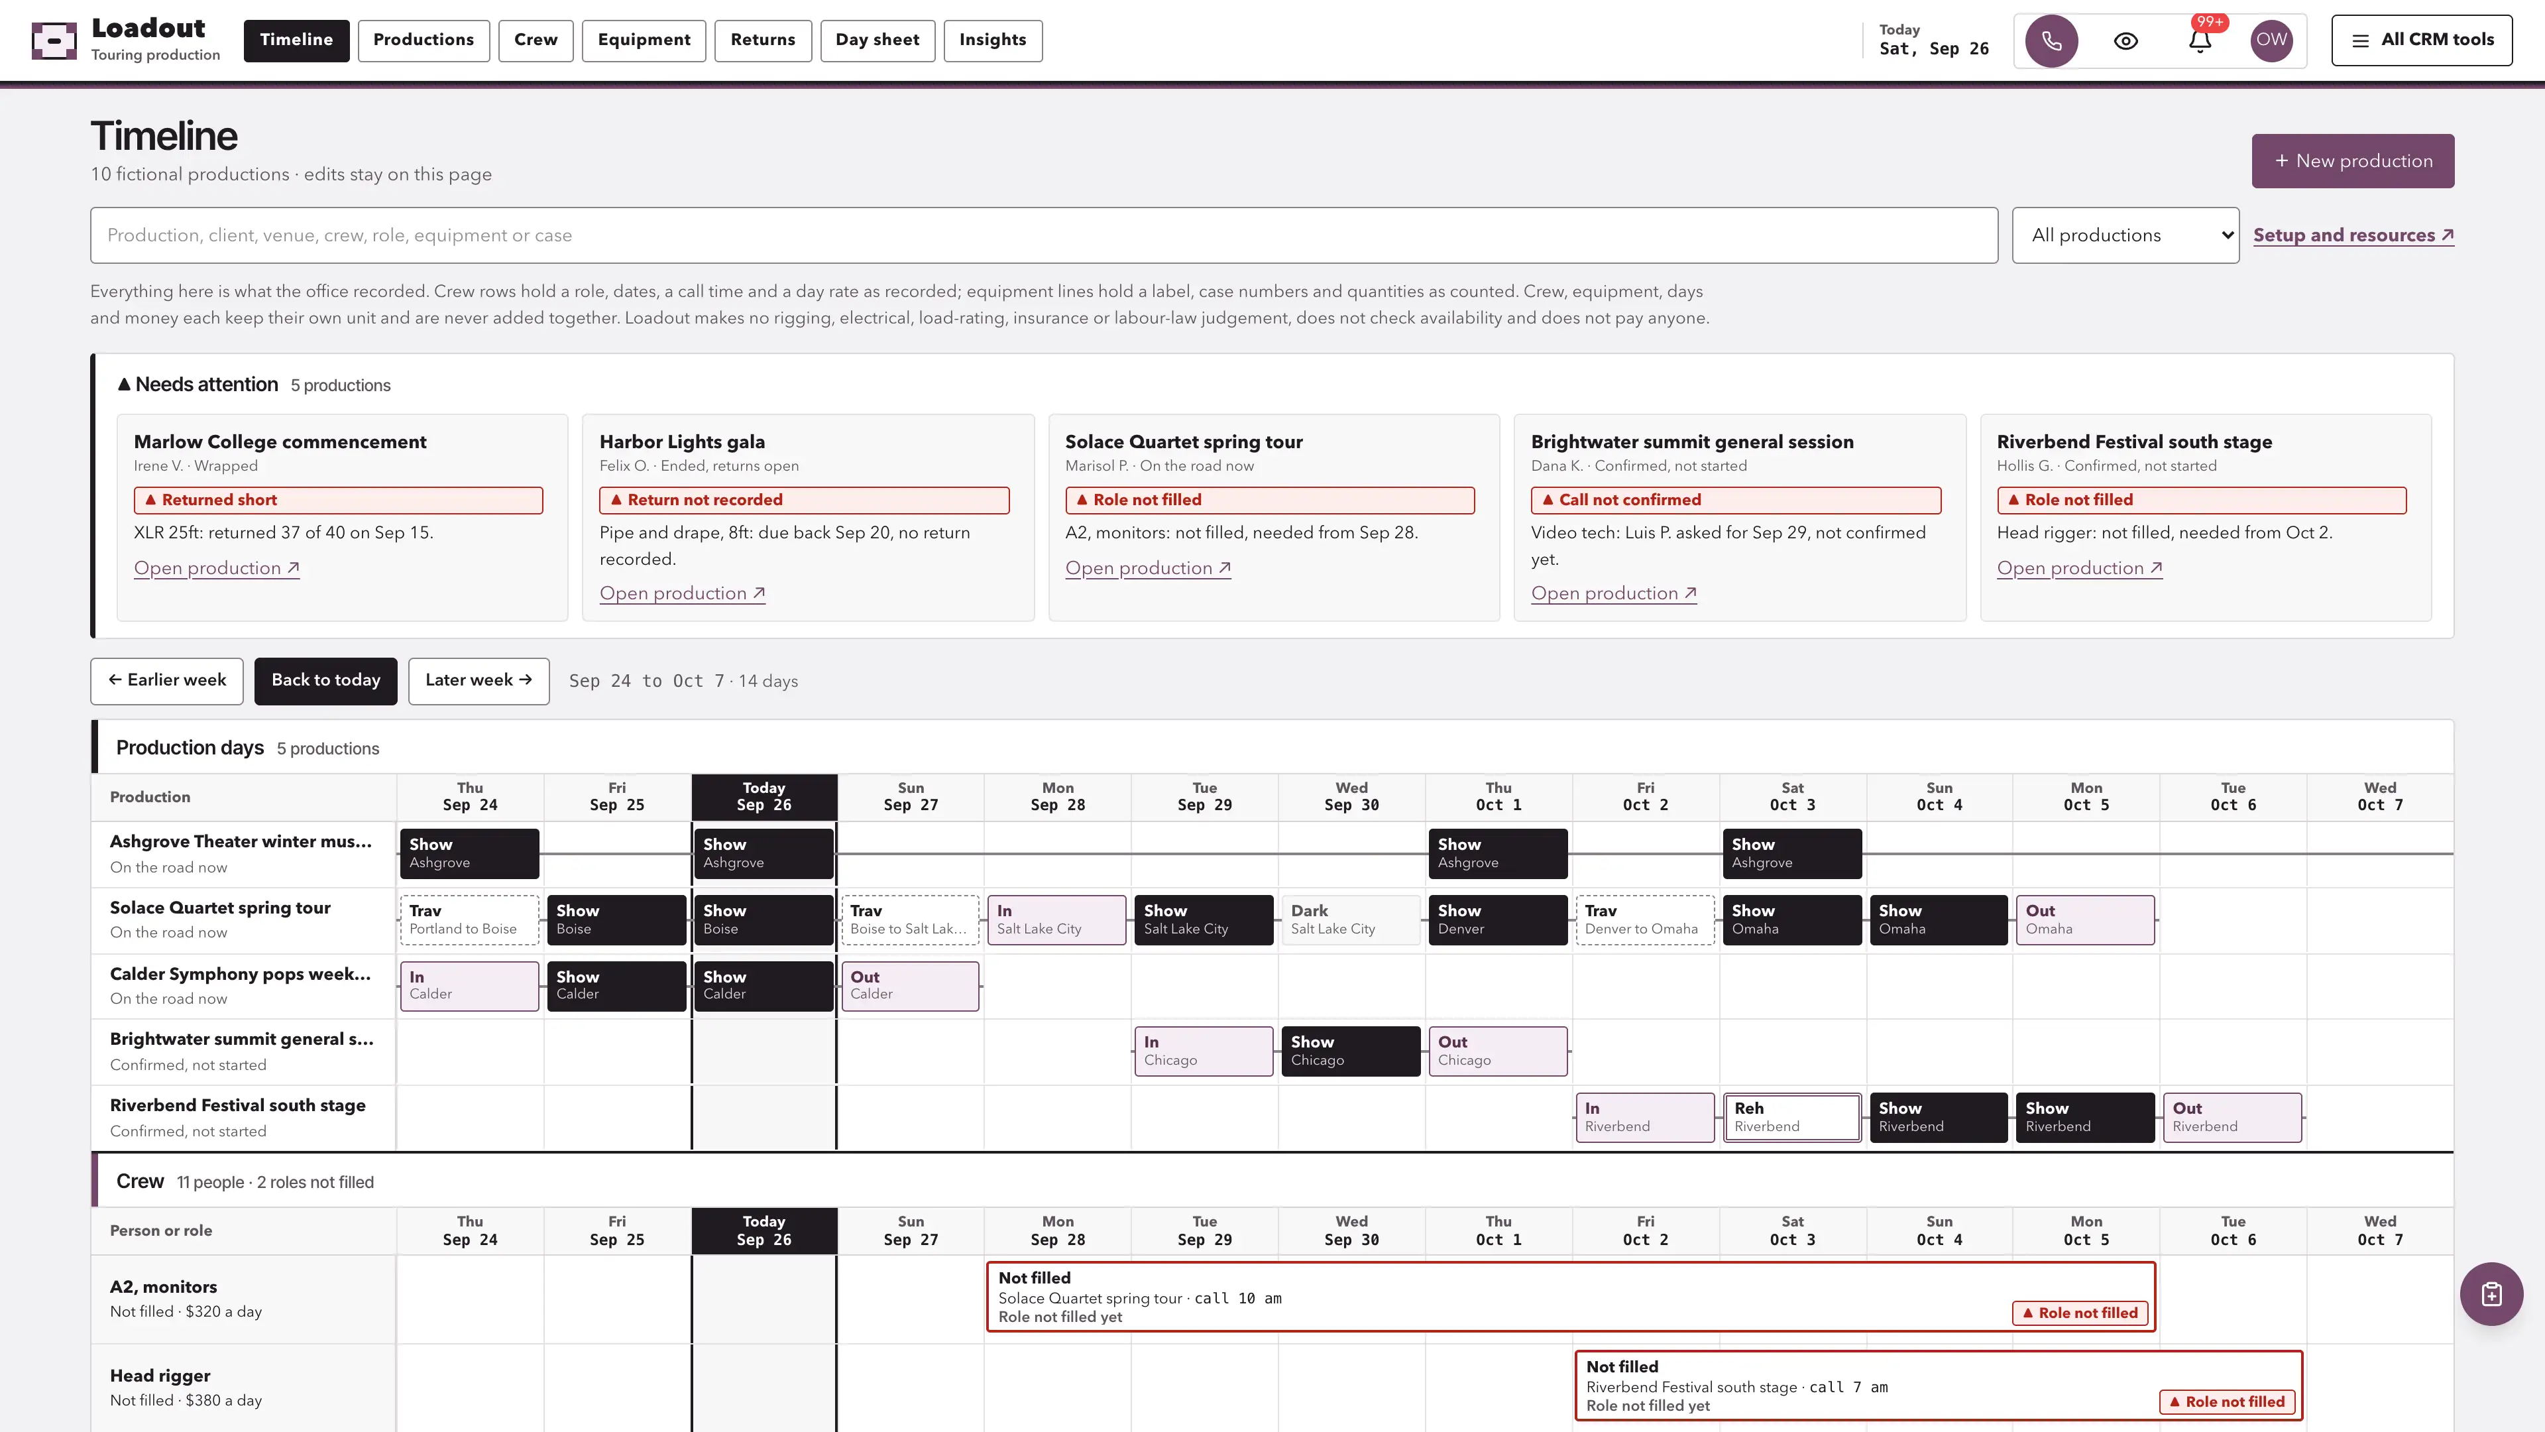Open production for Solace Quartet spring tour

pyautogui.click(x=1148, y=568)
